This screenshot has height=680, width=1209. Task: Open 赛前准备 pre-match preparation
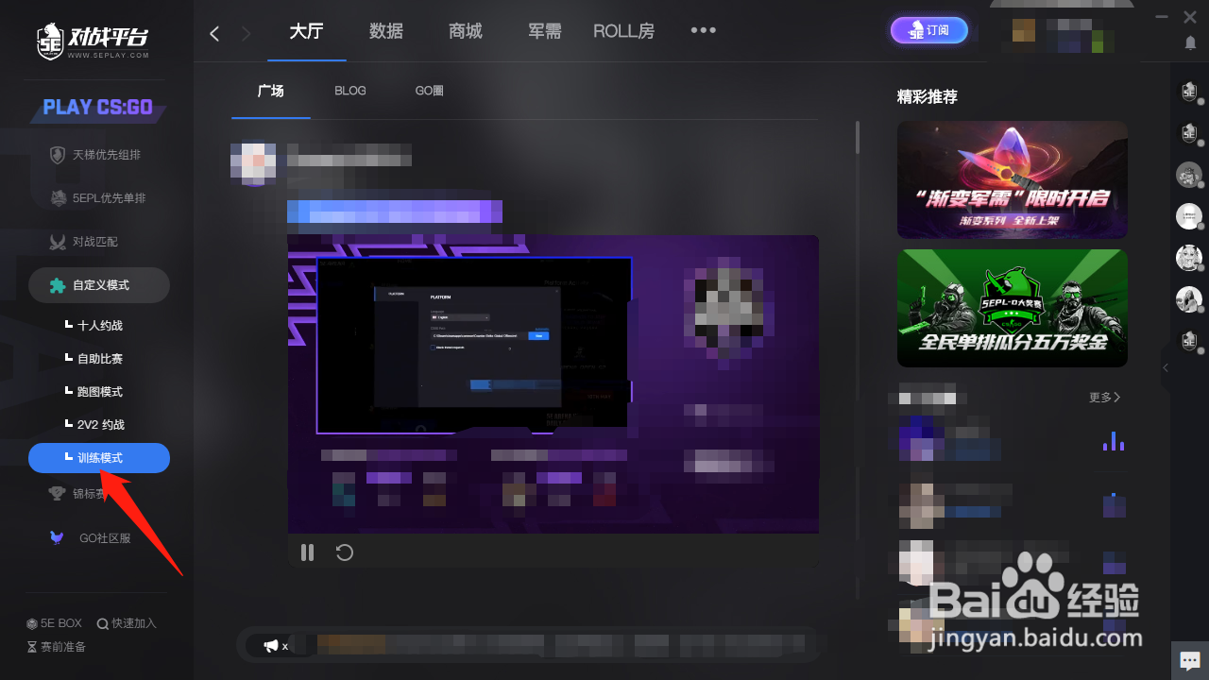coord(56,647)
